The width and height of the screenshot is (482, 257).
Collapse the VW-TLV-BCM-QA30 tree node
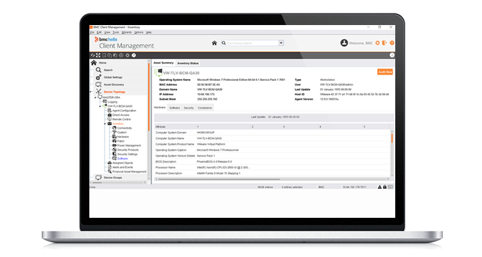pos(100,107)
